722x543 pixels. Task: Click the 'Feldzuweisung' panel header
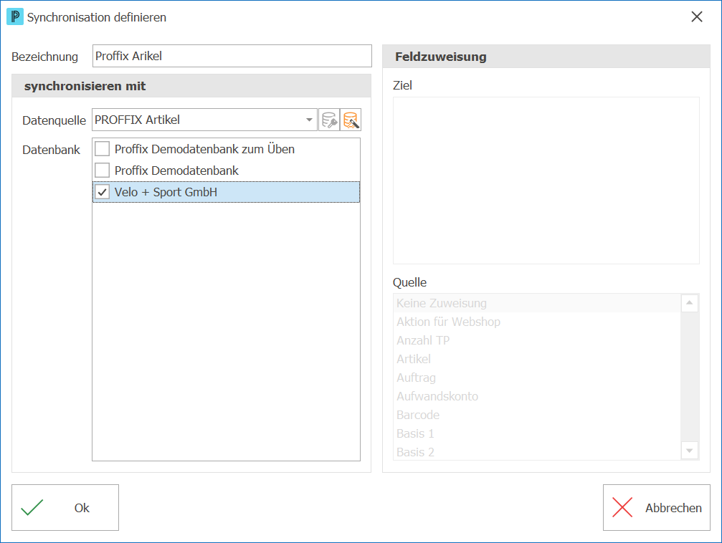pos(546,57)
